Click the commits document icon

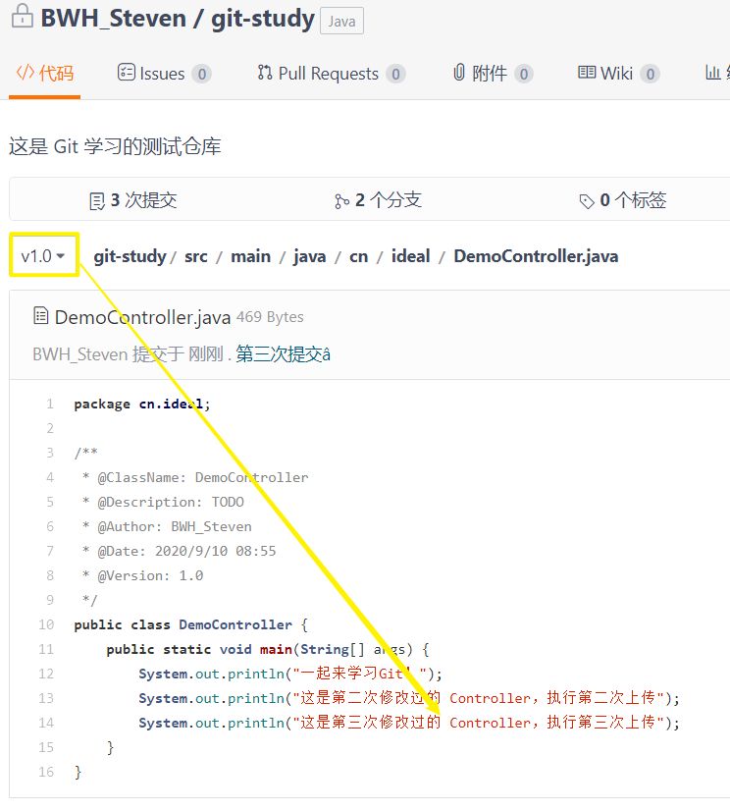coord(96,201)
